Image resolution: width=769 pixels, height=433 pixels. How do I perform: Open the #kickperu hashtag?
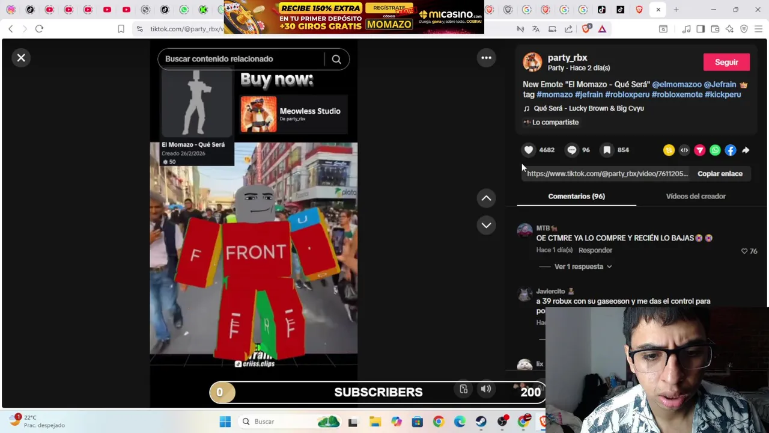(x=723, y=94)
